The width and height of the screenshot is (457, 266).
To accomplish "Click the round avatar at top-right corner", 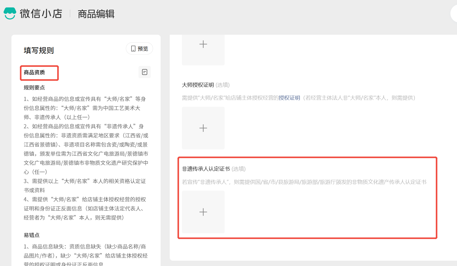I will (x=454, y=14).
